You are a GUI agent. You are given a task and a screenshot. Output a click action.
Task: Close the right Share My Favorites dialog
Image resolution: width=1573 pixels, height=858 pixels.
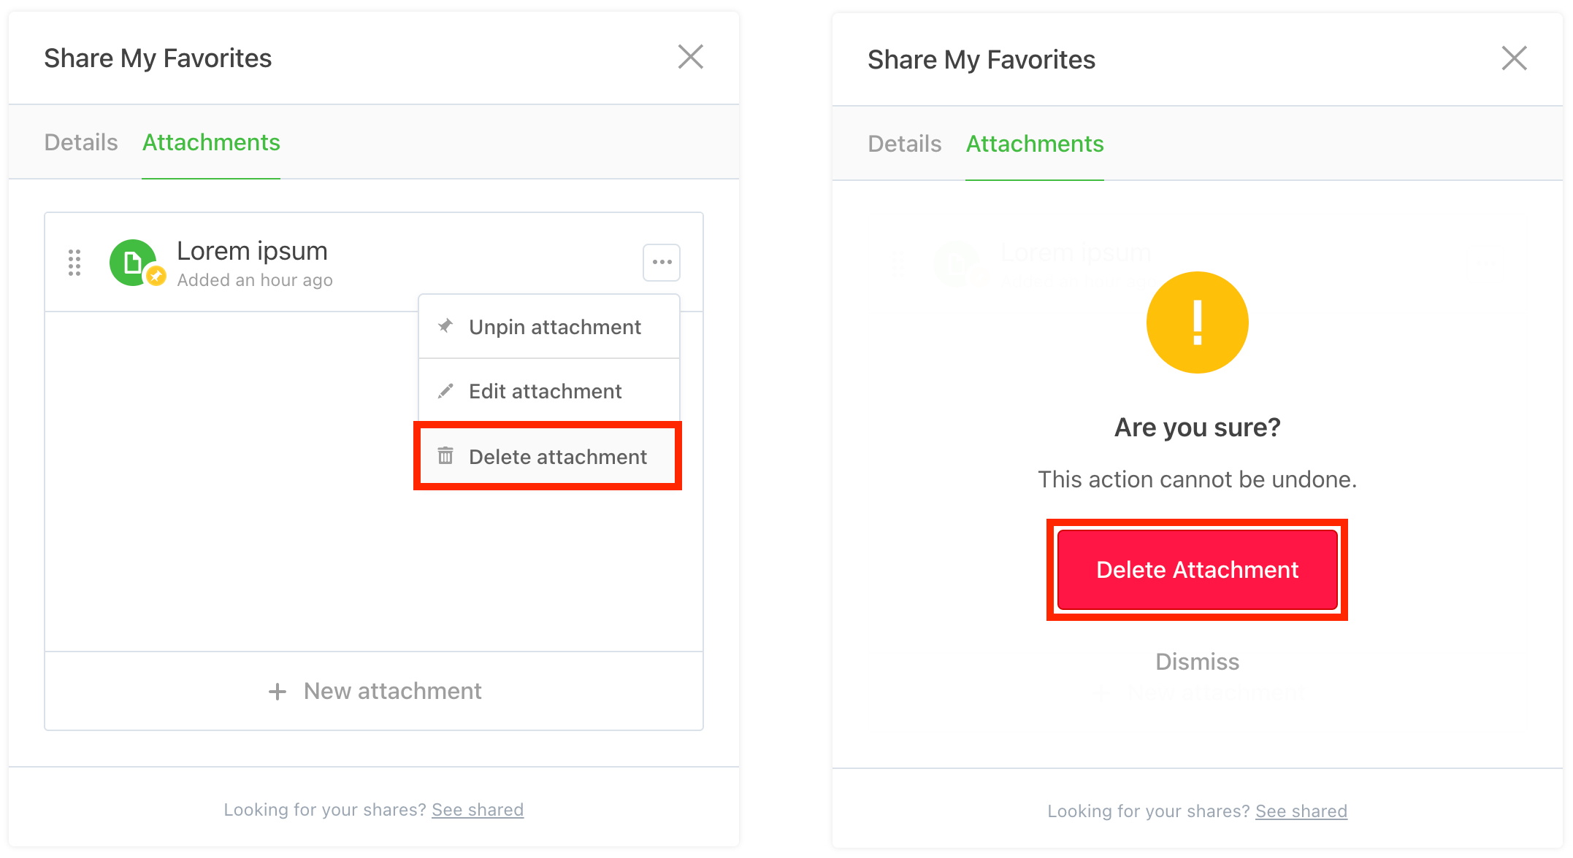coord(1514,58)
